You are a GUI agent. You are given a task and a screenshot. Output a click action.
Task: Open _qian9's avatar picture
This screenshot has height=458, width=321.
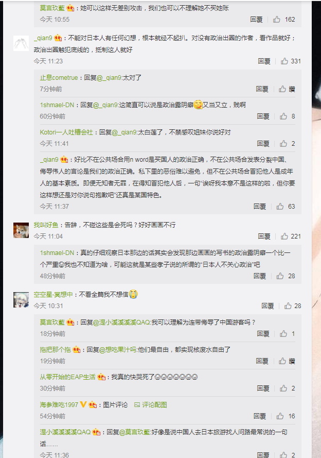click(x=21, y=43)
